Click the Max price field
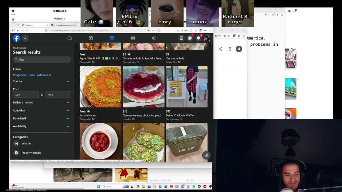 click(x=58, y=95)
